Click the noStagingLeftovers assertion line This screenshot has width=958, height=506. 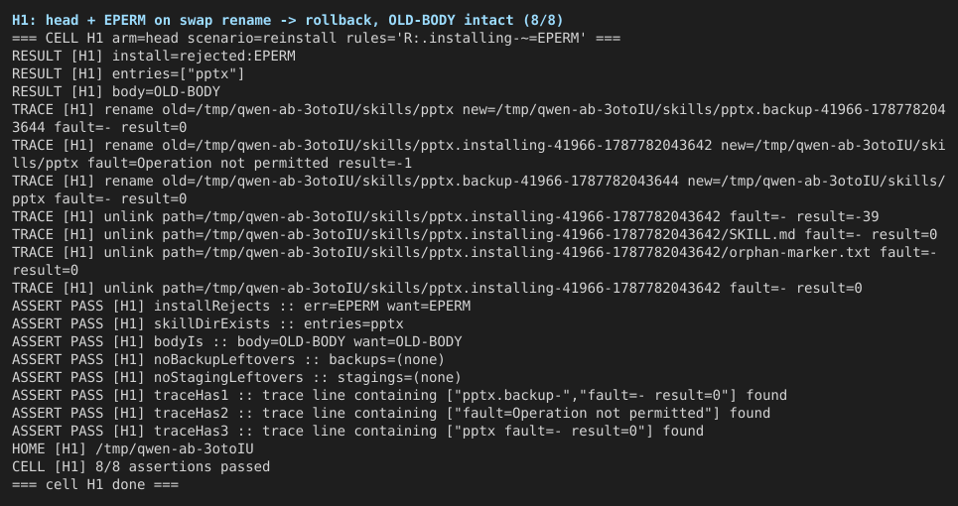click(237, 377)
